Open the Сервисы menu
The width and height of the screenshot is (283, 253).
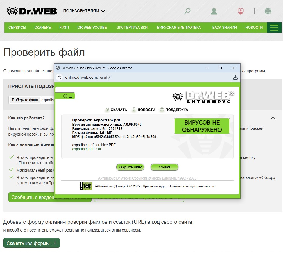tap(17, 27)
